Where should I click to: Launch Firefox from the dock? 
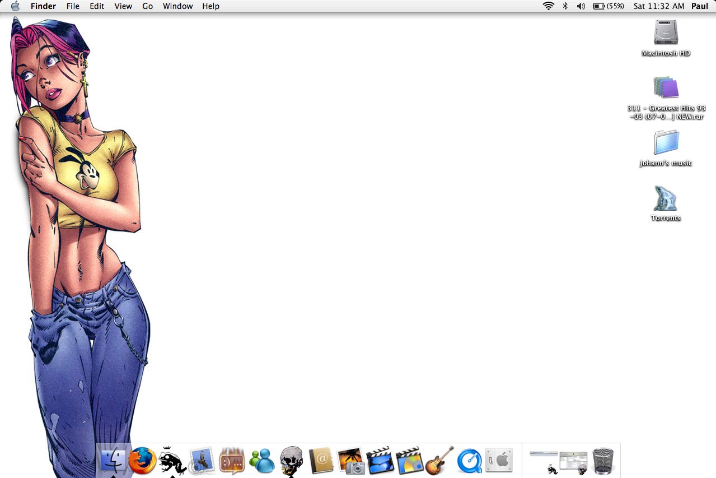click(x=142, y=461)
